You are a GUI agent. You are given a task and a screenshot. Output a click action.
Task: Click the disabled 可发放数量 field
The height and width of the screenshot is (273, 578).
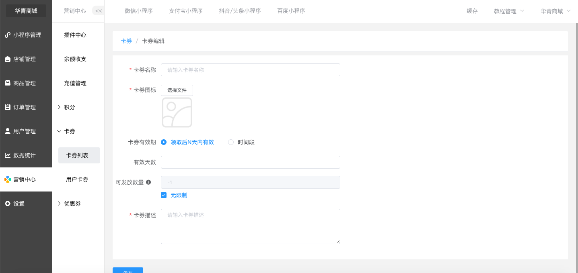point(251,182)
